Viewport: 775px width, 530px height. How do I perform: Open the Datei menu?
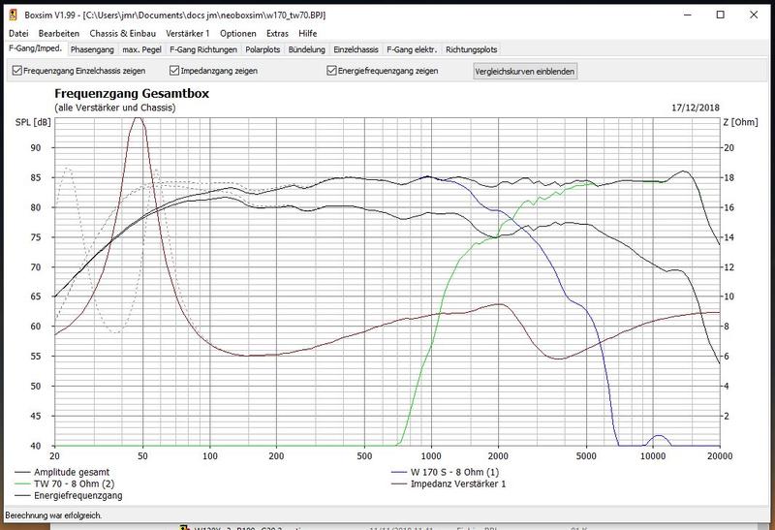tap(18, 33)
